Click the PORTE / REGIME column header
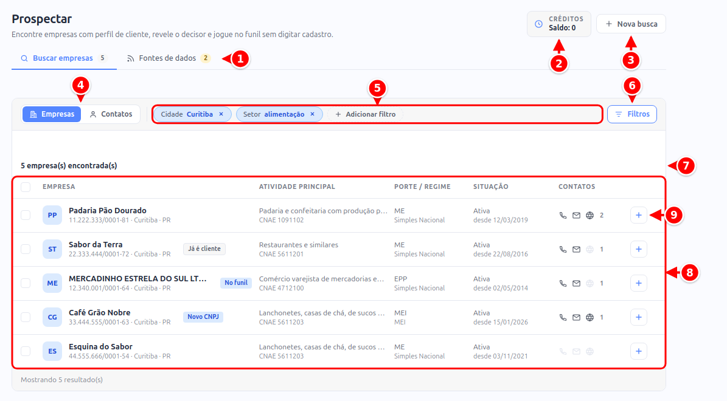The height and width of the screenshot is (401, 727). click(422, 187)
